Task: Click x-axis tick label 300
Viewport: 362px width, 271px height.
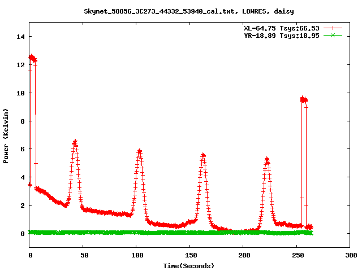Action: [351, 255]
